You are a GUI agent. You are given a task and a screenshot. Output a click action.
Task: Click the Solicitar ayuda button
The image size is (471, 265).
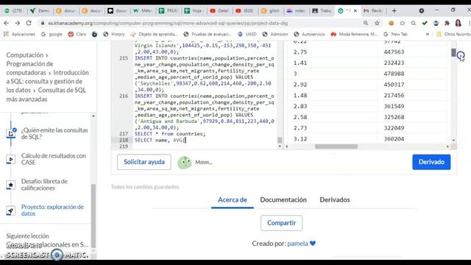(x=144, y=162)
